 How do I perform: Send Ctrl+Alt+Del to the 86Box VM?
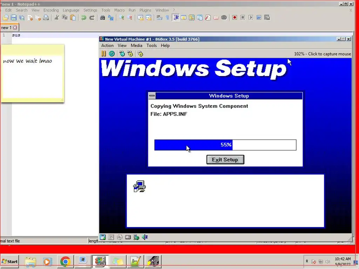tap(122, 54)
